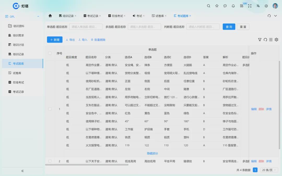Click the 批量删除 batch delete button
Viewport: 282px width, 176px height.
pos(98,40)
